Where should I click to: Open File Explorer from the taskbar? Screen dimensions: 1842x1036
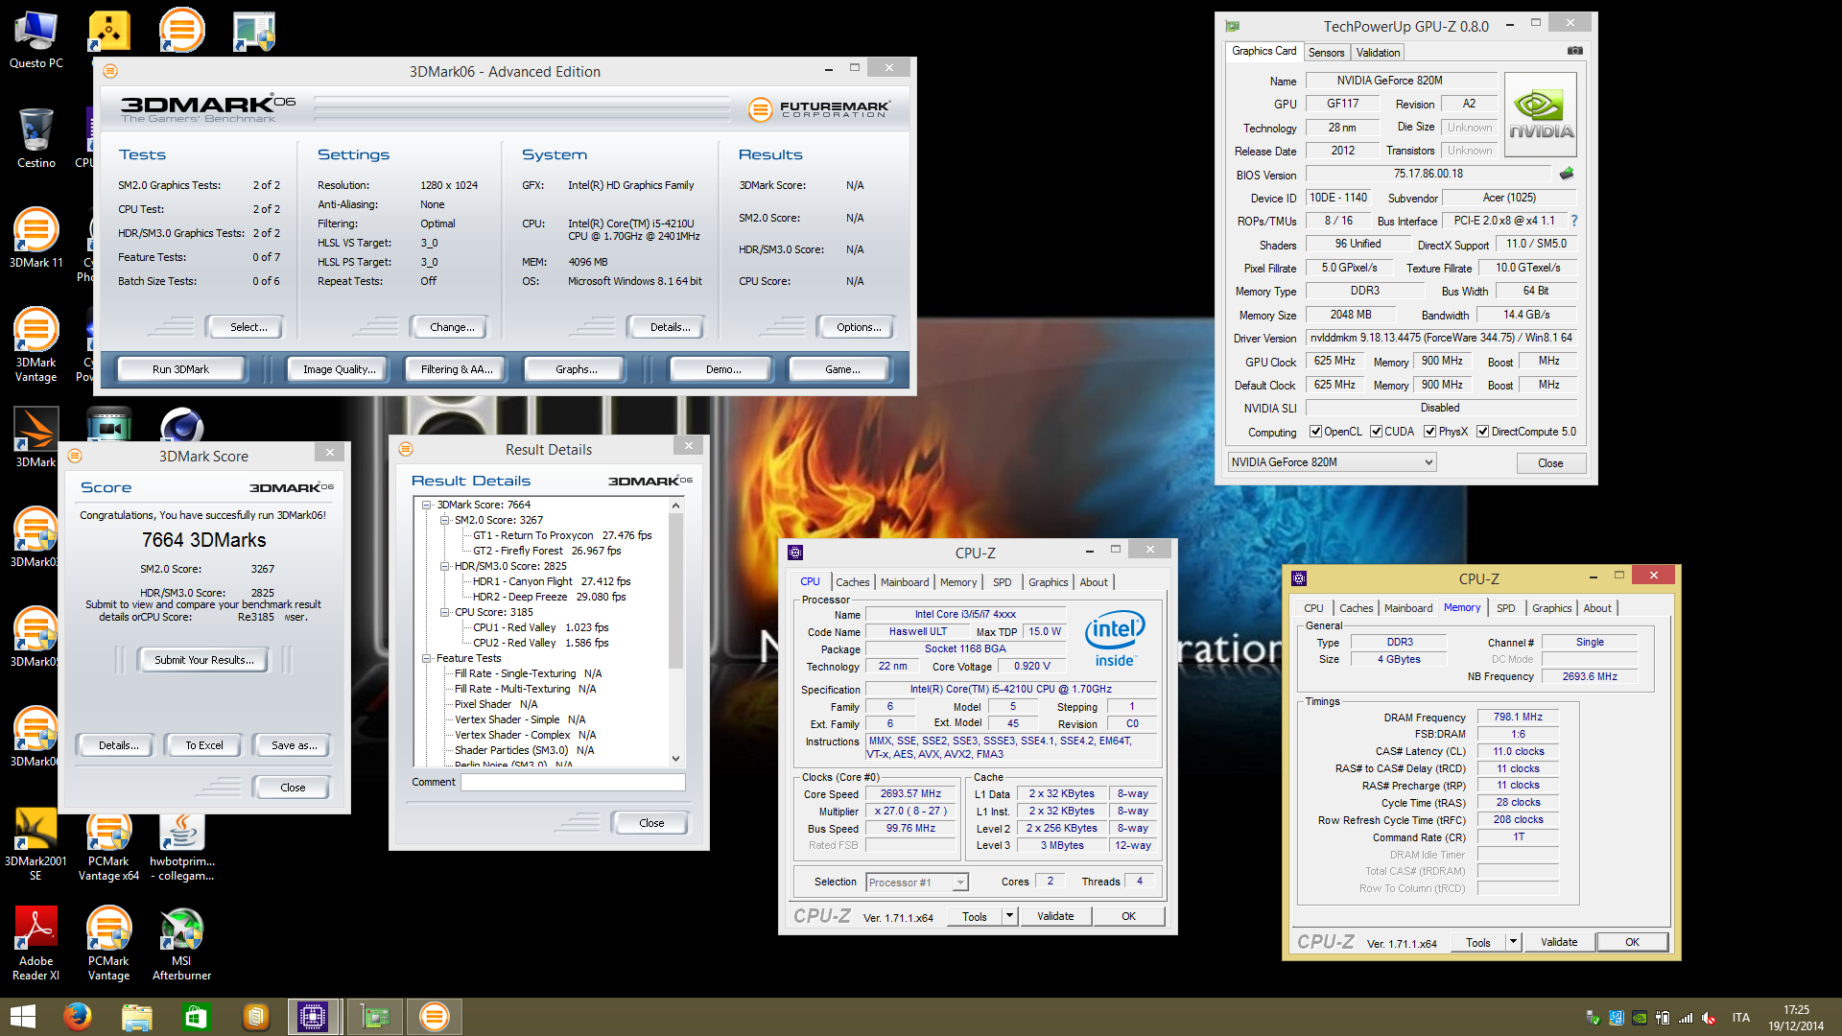pos(136,1017)
